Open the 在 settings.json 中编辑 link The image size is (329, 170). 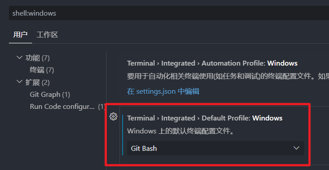pos(163,91)
